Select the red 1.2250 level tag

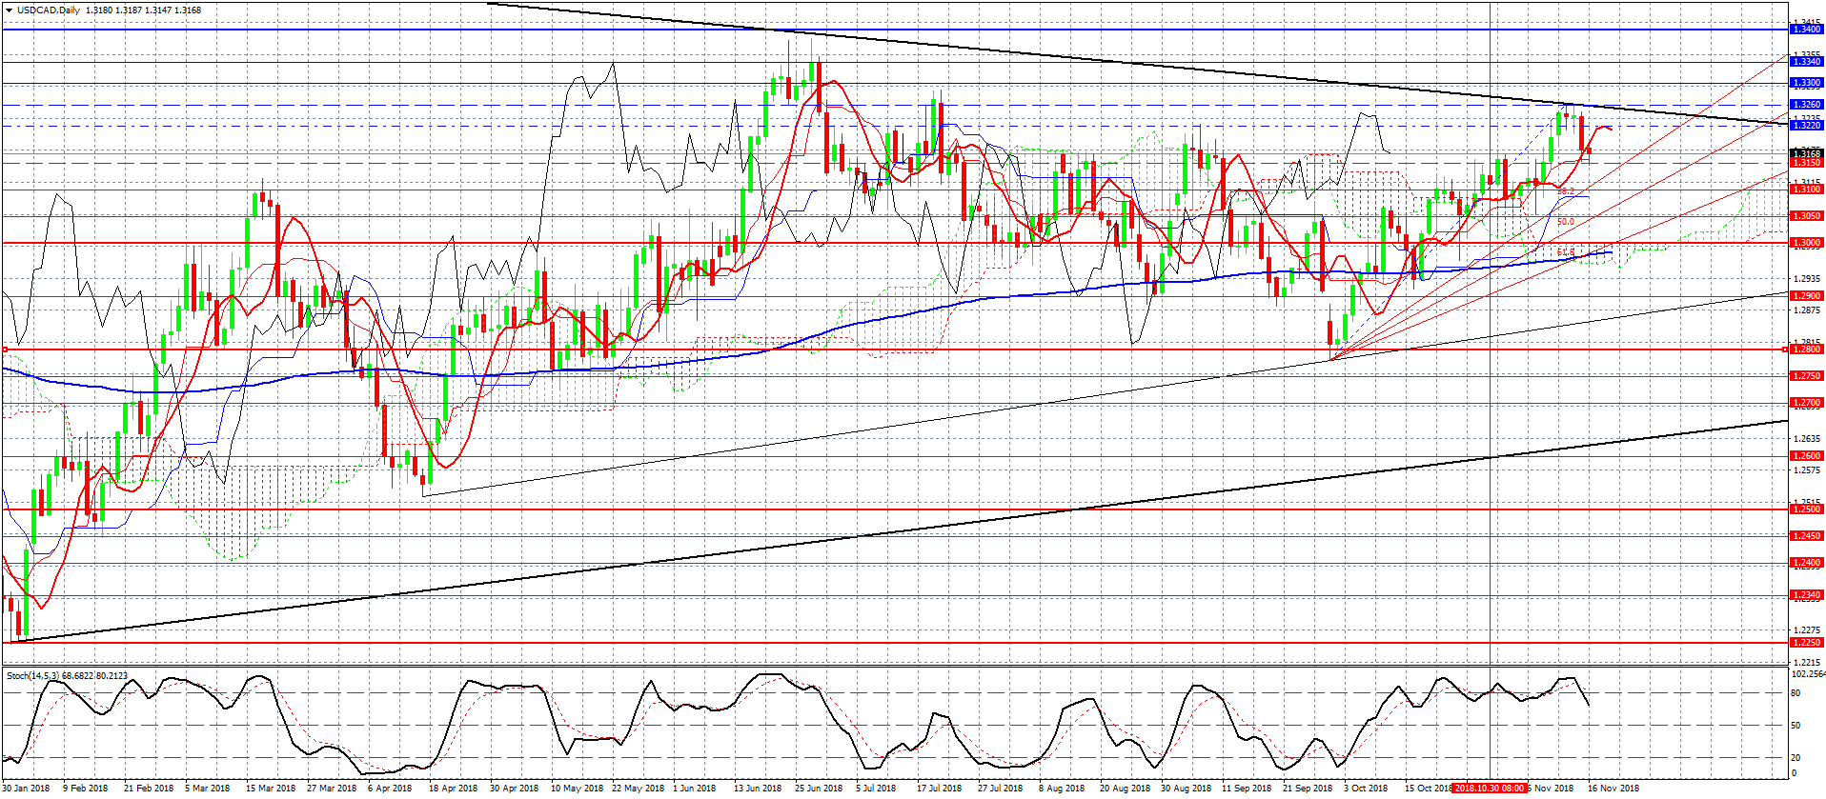tap(1806, 643)
